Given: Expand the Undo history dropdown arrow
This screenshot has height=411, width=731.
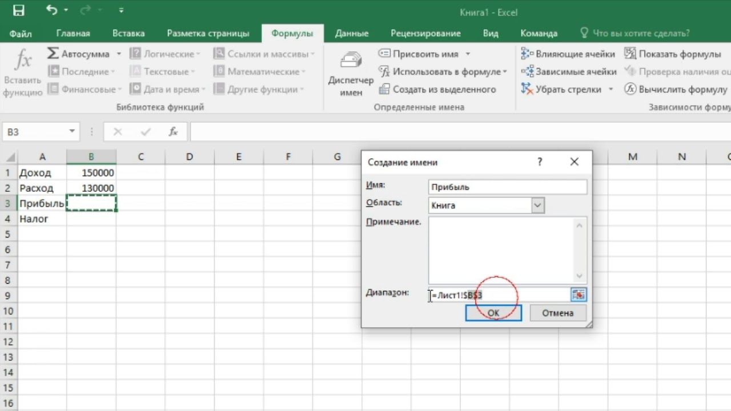Looking at the screenshot, I should pos(66,10).
